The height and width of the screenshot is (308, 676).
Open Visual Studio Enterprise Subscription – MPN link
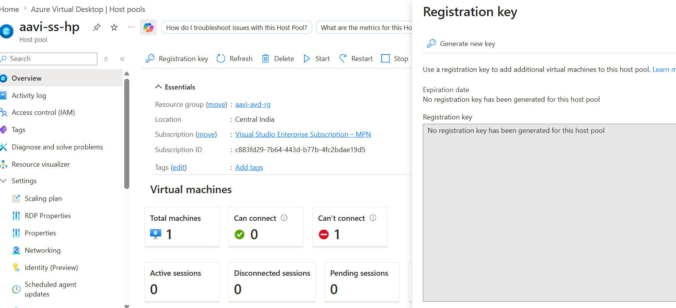pos(303,134)
